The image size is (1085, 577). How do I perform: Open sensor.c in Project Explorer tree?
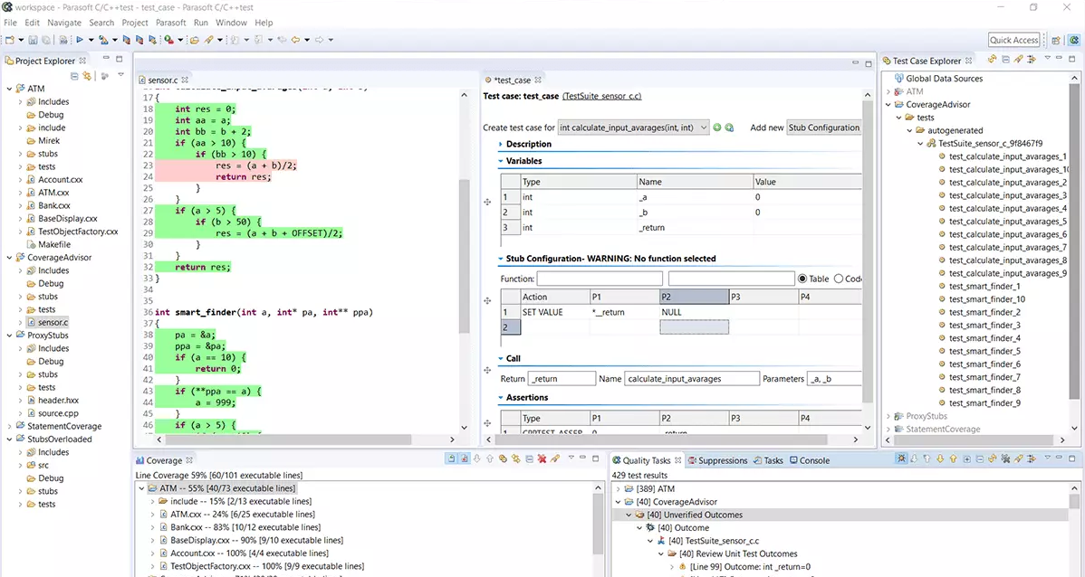click(x=53, y=322)
